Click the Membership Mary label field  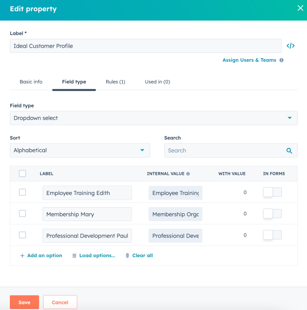tap(87, 214)
